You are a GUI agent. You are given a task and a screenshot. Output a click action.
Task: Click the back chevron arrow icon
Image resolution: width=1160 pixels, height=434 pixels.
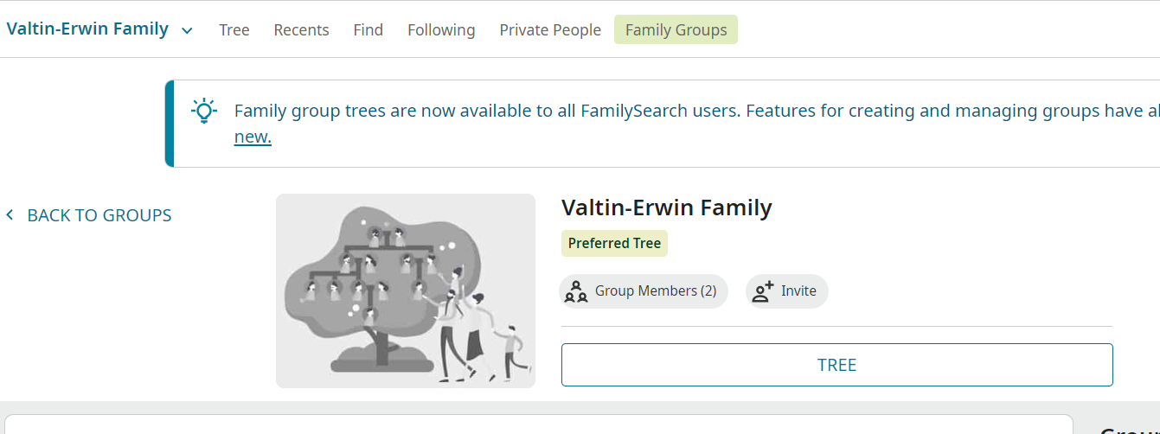[10, 215]
